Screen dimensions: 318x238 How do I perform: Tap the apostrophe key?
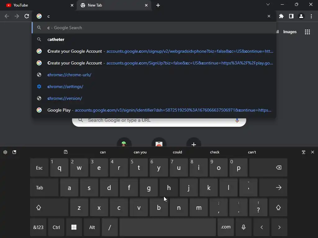point(248,187)
